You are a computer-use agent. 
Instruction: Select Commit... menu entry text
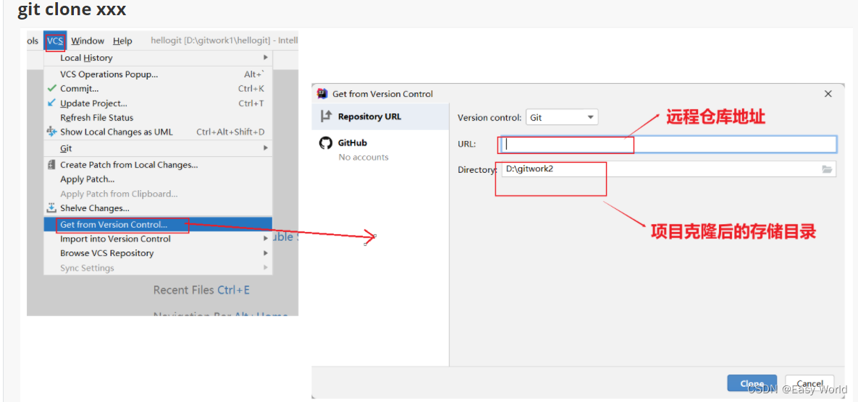tap(80, 88)
